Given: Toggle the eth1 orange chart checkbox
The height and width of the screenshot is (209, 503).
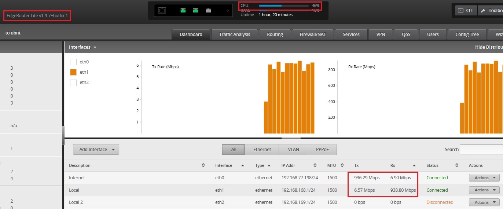Looking at the screenshot, I should [x=73, y=72].
